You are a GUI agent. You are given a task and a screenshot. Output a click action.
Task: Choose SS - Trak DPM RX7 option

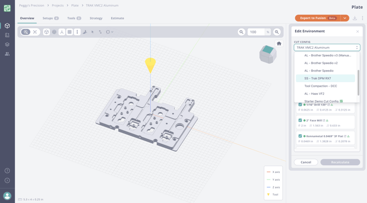tap(325, 78)
